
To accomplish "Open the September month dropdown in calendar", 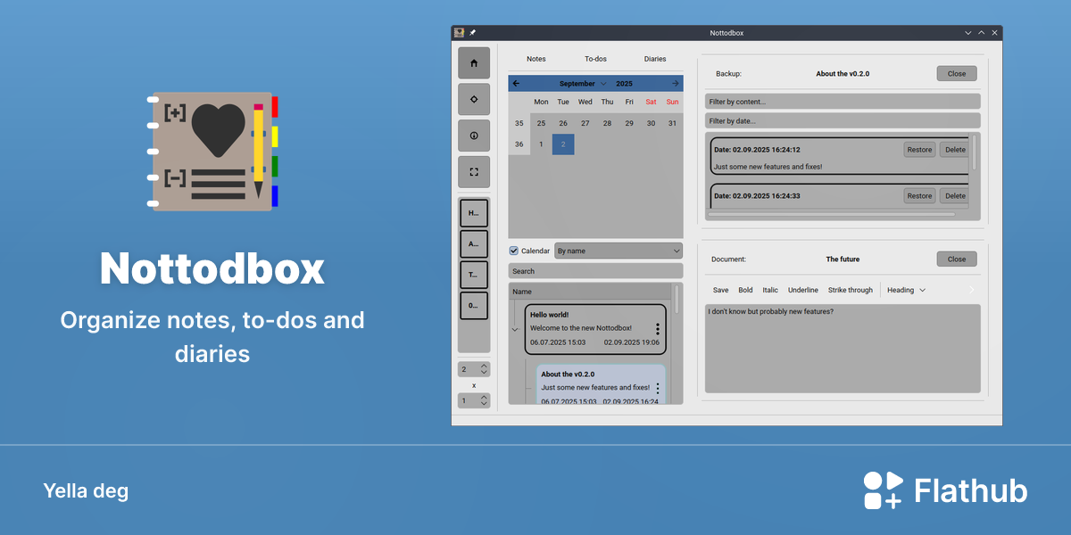I will pyautogui.click(x=583, y=83).
